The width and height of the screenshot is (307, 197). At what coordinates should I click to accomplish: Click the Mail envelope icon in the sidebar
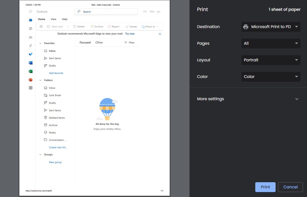click(30, 20)
